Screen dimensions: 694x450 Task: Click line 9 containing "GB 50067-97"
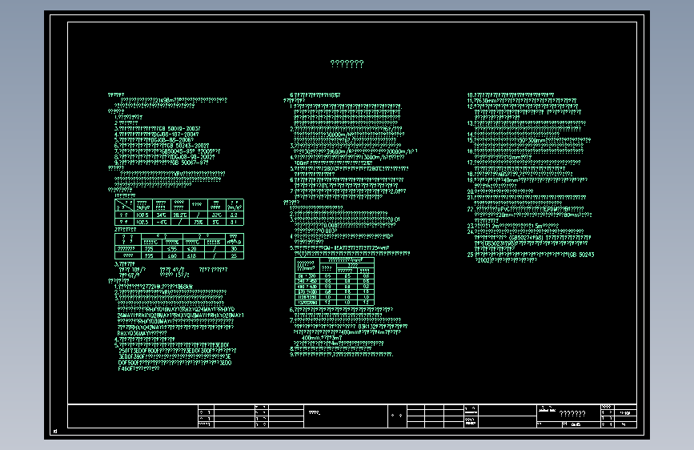[x=162, y=163]
